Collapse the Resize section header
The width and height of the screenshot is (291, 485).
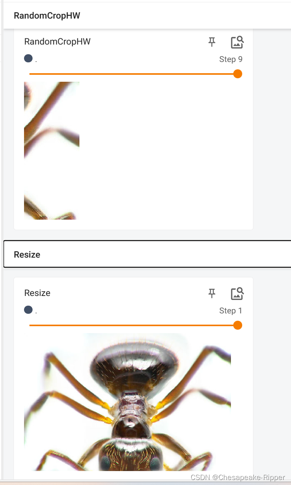[x=147, y=254]
